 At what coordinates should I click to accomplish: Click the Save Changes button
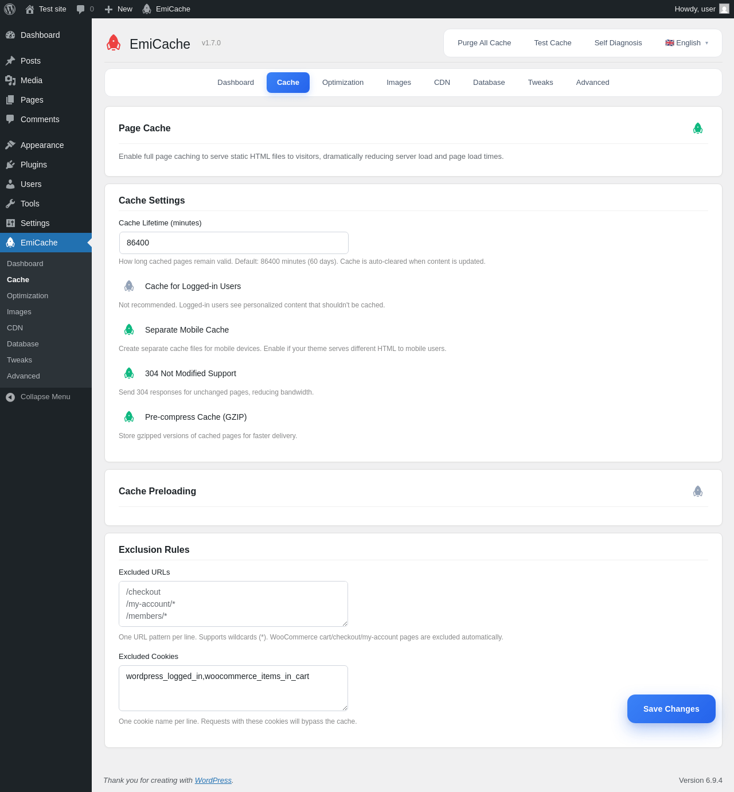671,709
